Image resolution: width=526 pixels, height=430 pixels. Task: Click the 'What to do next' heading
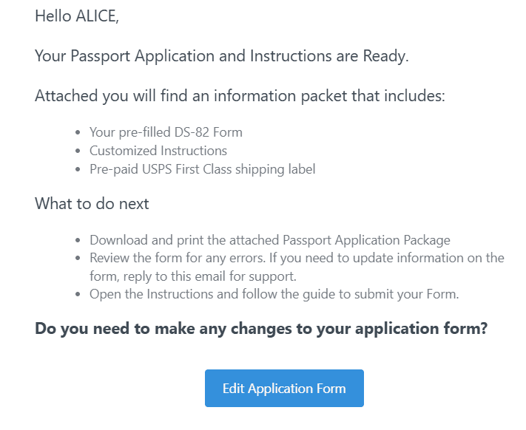[92, 204]
